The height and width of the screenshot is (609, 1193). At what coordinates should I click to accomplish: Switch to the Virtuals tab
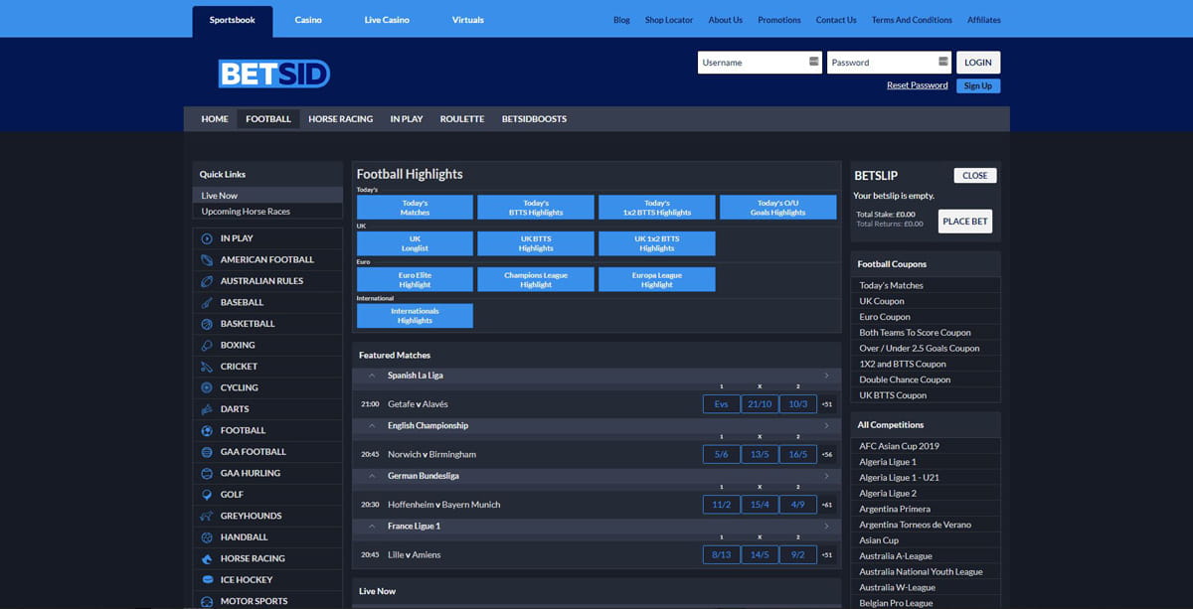(x=467, y=20)
